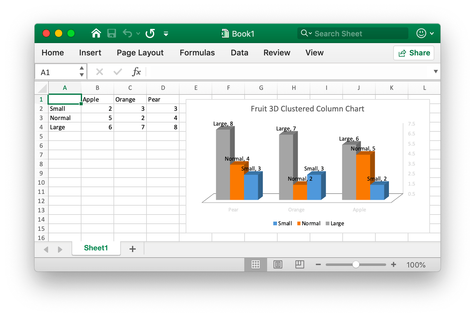Open the formula bar dropdown arrow
475x317 pixels.
pos(436,71)
